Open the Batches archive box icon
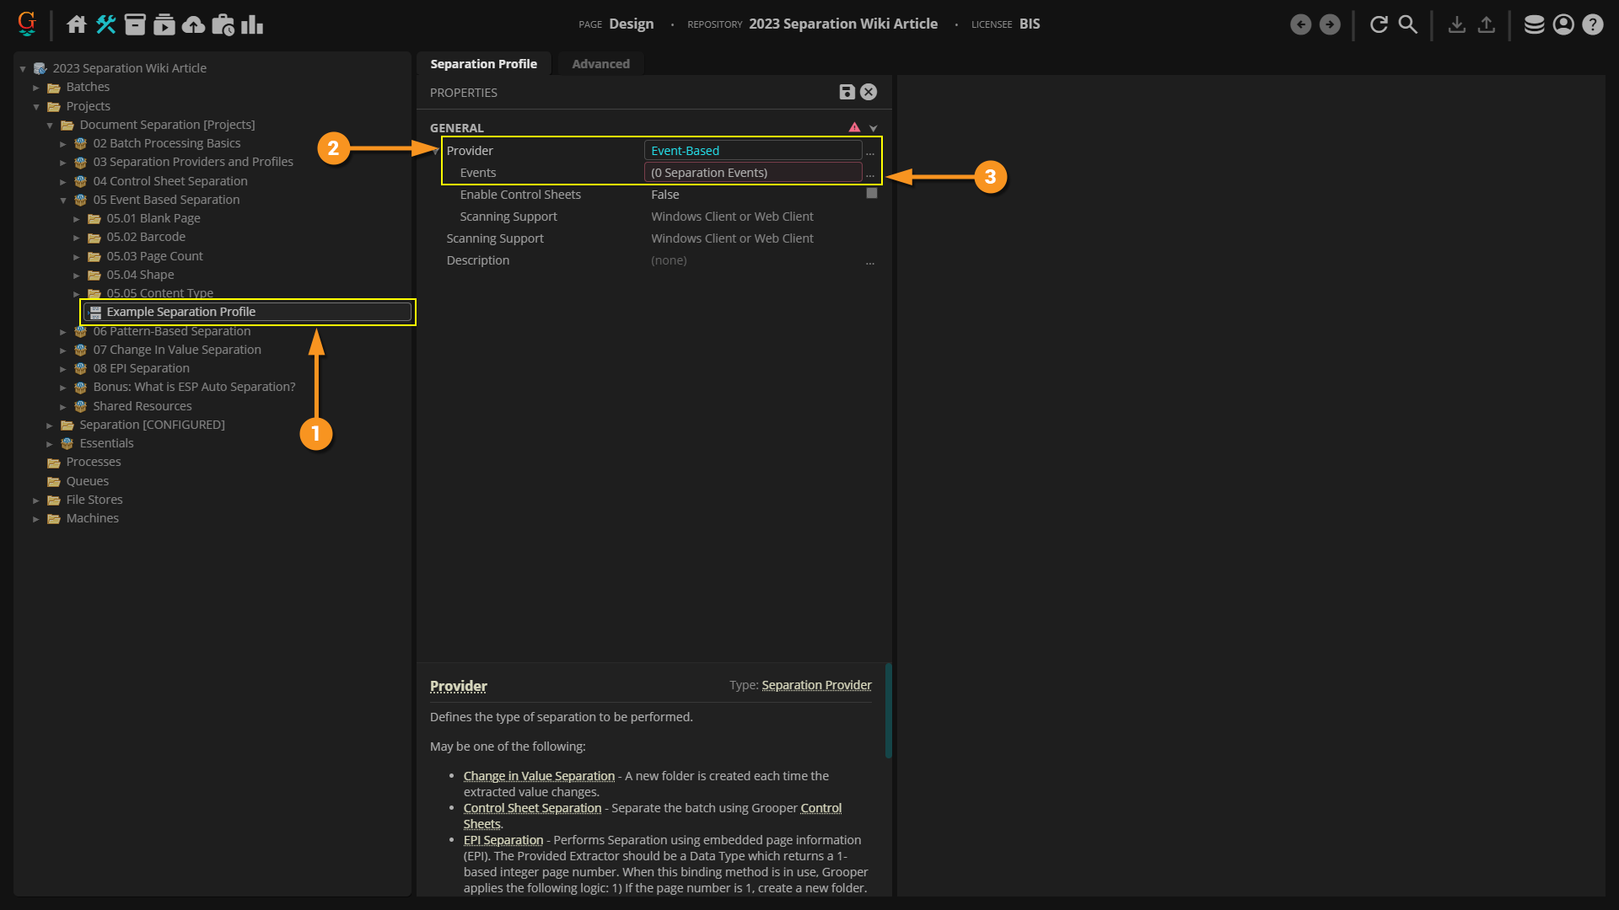Viewport: 1619px width, 910px height. pyautogui.click(x=135, y=24)
